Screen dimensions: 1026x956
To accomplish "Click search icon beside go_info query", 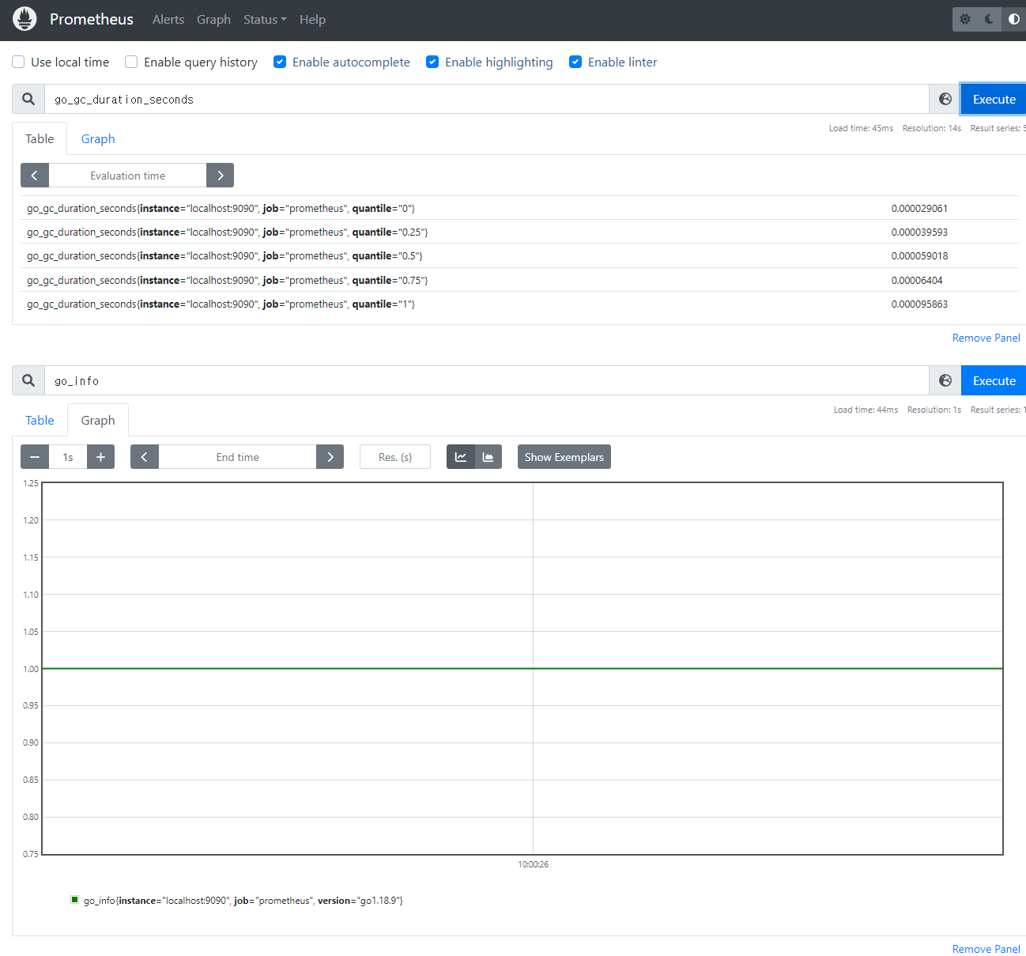I will 28,380.
